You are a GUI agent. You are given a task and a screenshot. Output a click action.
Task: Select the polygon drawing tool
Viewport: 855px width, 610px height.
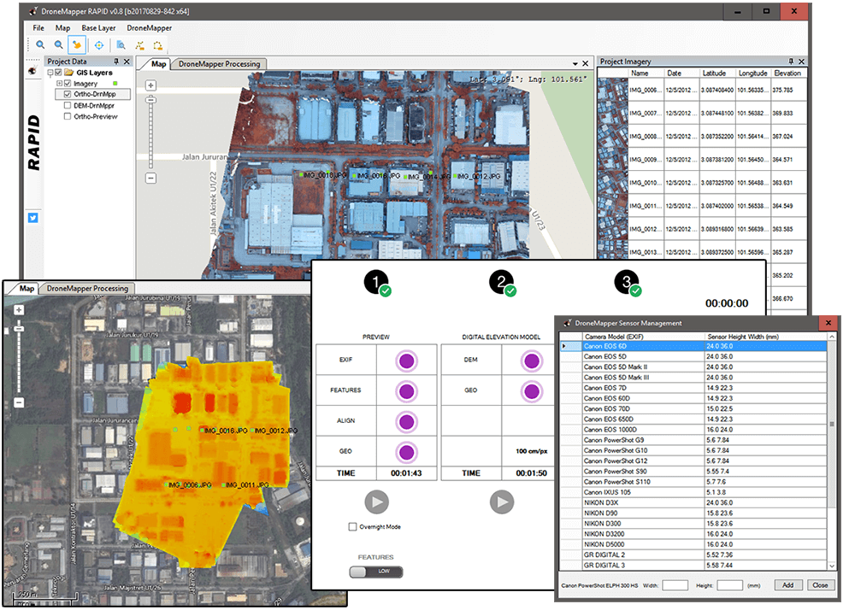(158, 44)
